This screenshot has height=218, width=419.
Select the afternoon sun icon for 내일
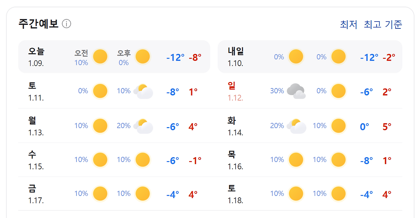(x=338, y=56)
